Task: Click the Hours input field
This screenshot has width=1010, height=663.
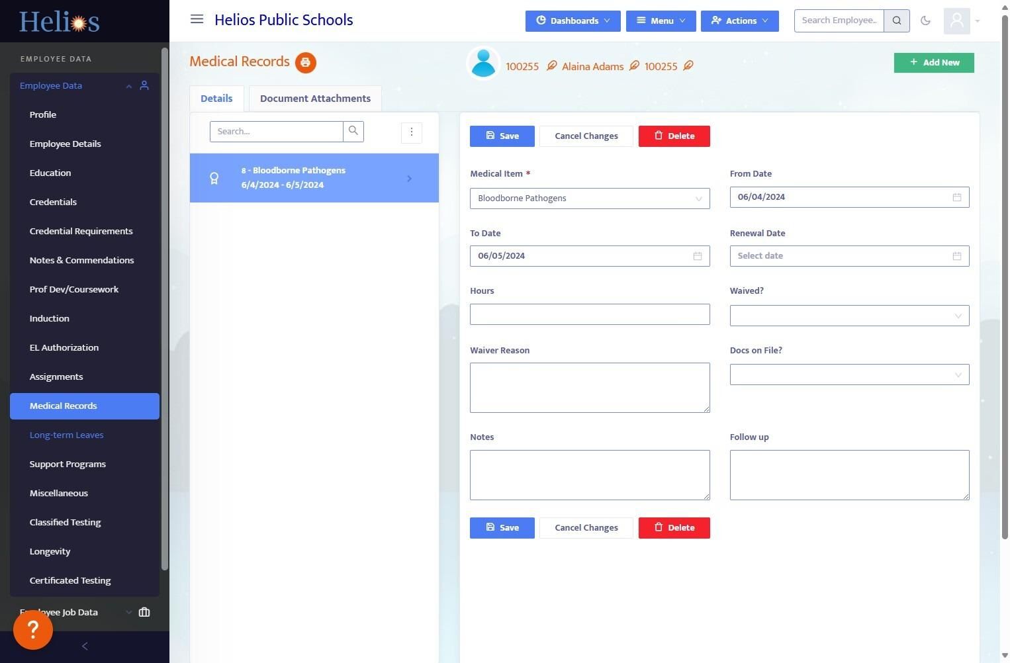Action: pyautogui.click(x=590, y=314)
